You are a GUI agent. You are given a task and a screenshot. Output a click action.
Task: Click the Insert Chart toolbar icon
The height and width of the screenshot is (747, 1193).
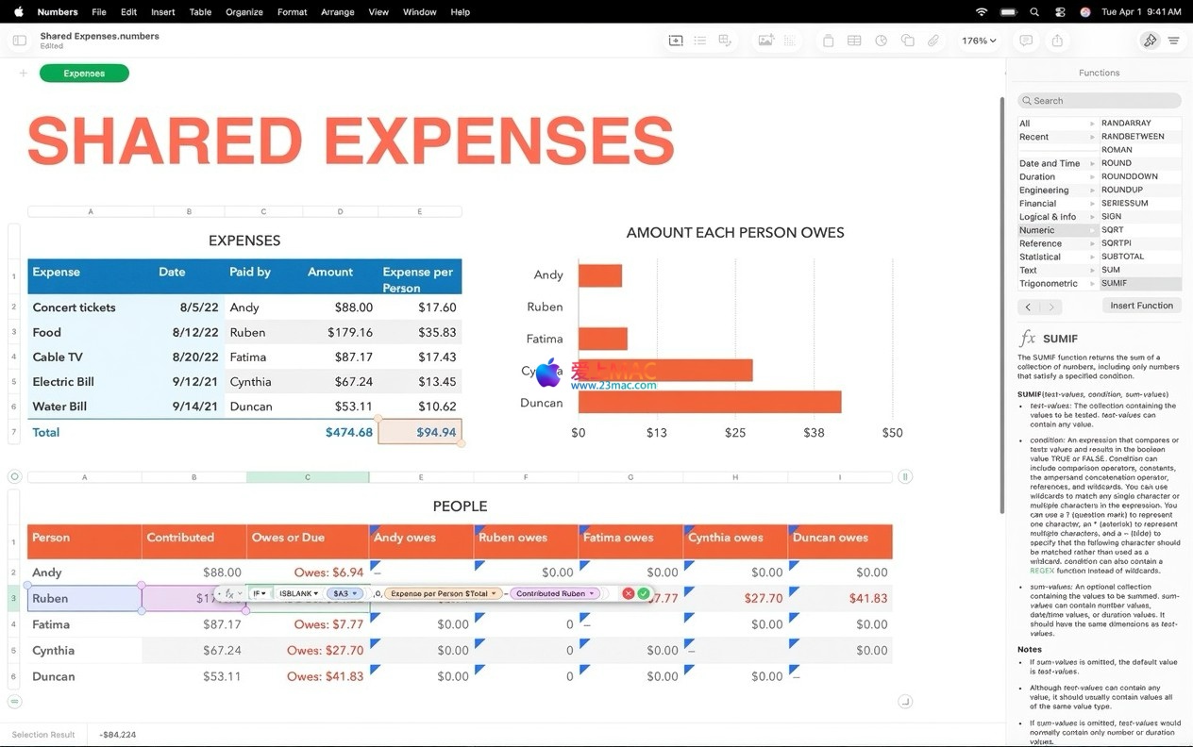[881, 41]
